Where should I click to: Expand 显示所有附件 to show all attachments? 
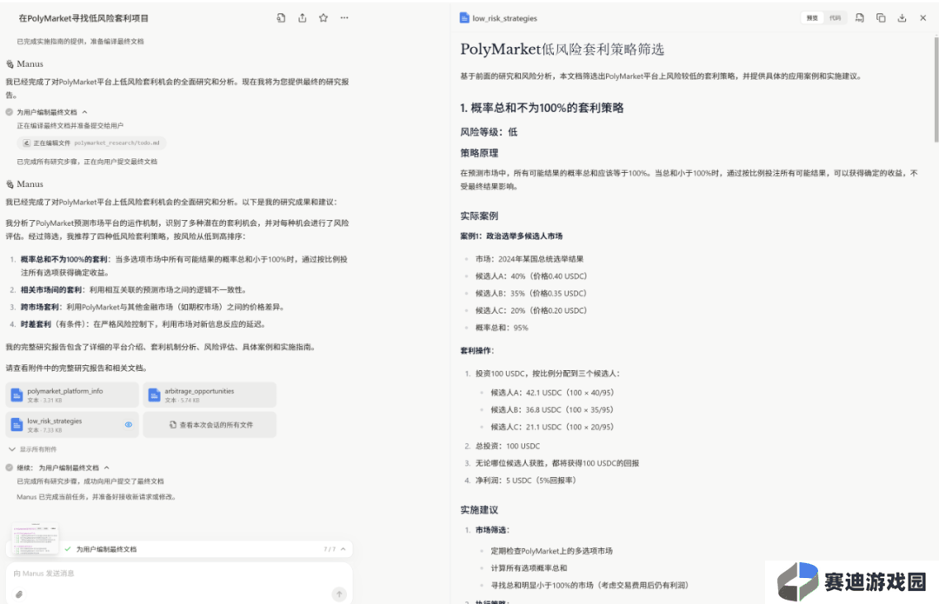coord(33,449)
